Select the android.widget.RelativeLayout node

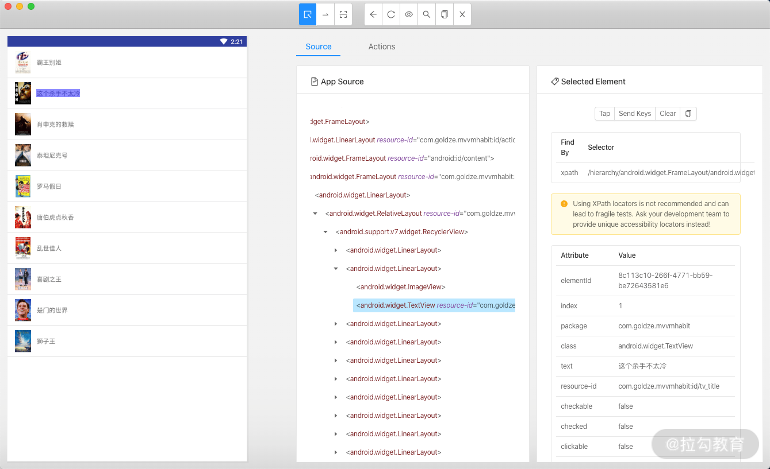pyautogui.click(x=420, y=214)
